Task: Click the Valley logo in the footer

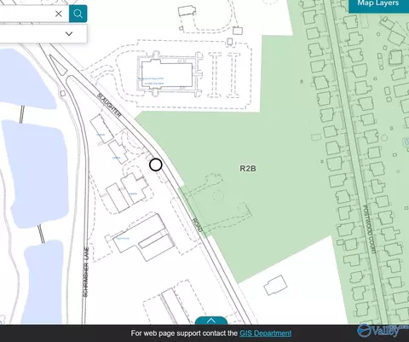Action: 382,331
